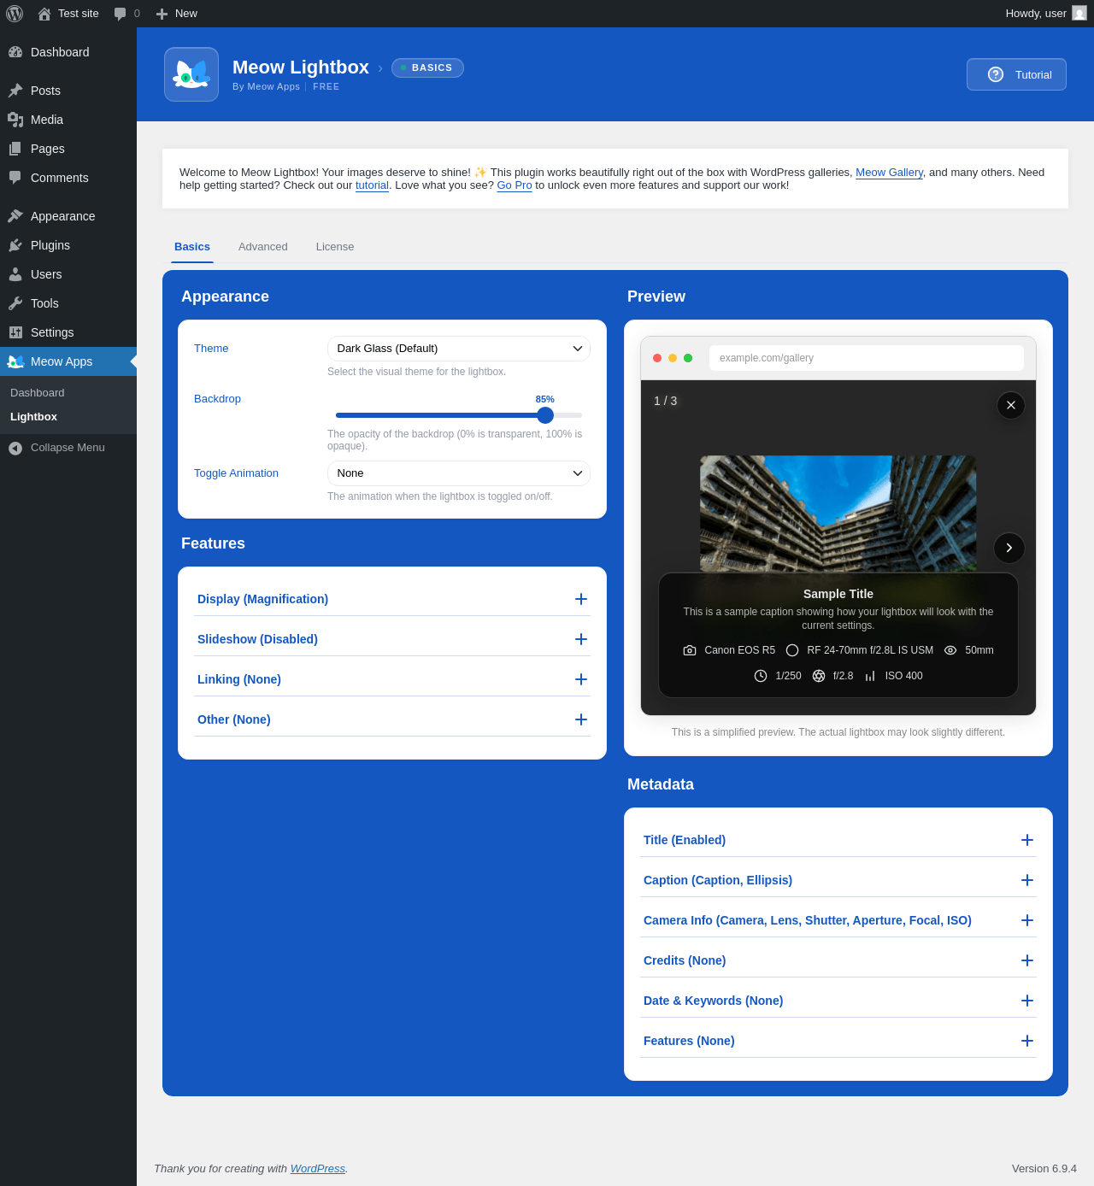The height and width of the screenshot is (1186, 1094).
Task: Follow the Go Pro link
Action: [x=515, y=185]
